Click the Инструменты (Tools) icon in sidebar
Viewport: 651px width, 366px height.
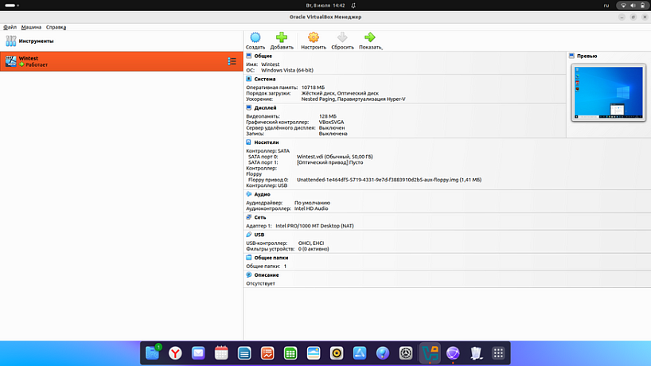coord(11,41)
